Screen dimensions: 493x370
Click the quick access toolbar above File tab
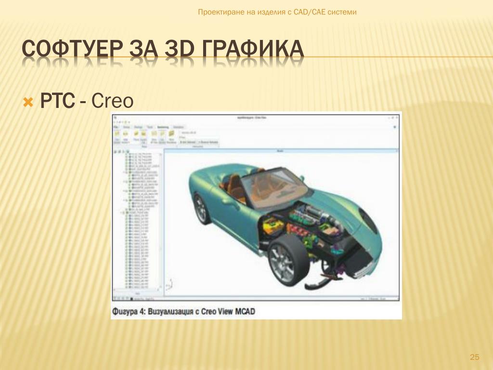tap(122, 122)
